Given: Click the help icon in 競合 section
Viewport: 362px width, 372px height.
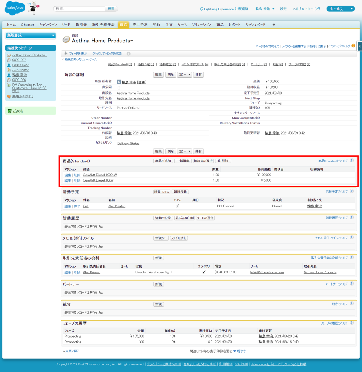Looking at the screenshot, I should (x=352, y=304).
